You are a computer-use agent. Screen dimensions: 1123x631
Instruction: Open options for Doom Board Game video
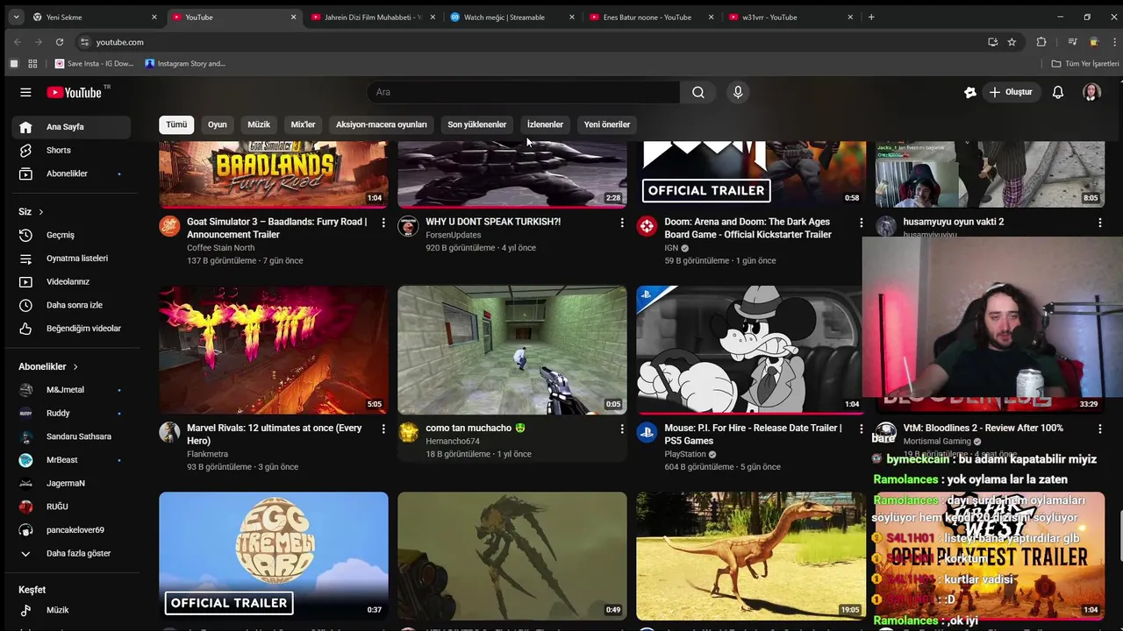point(861,223)
